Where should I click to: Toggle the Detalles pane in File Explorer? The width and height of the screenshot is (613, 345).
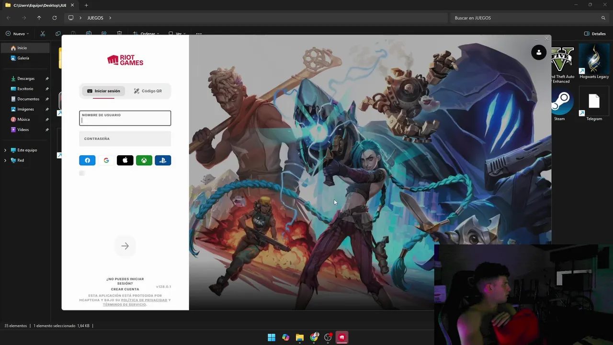tap(595, 34)
